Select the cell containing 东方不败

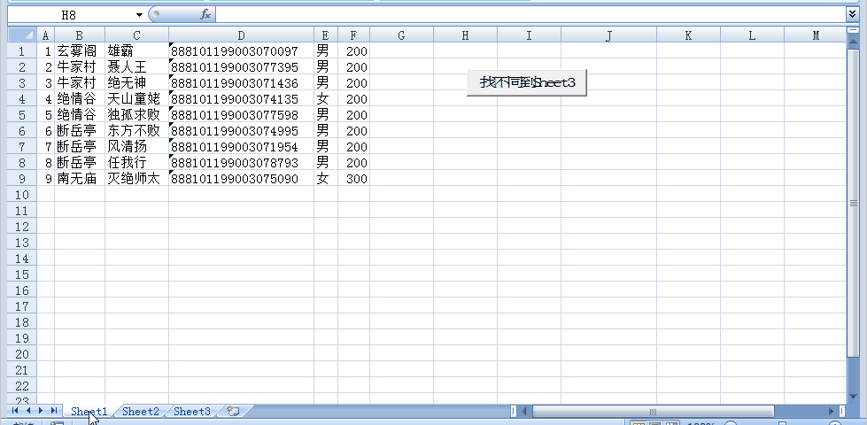pos(136,131)
